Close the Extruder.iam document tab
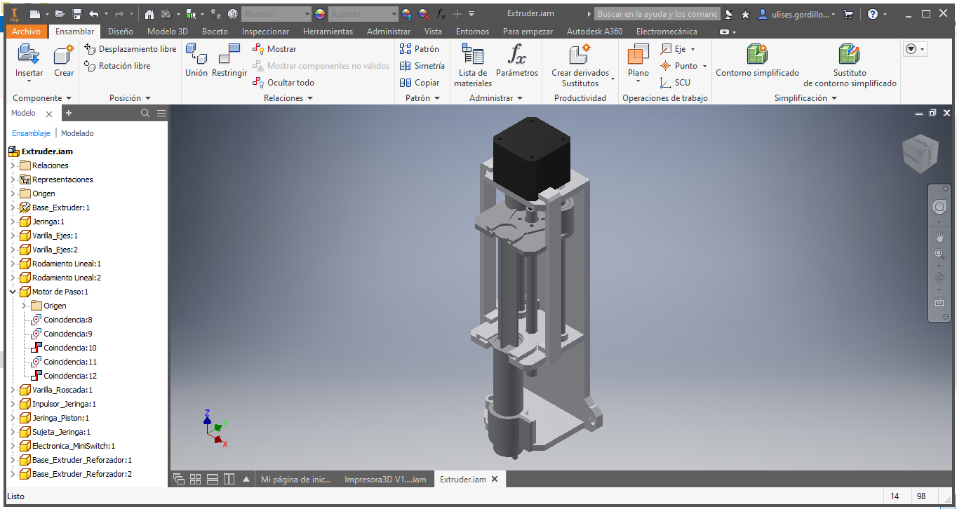Image resolution: width=957 pixels, height=509 pixels. coord(495,480)
